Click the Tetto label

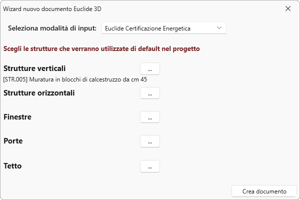13,165
